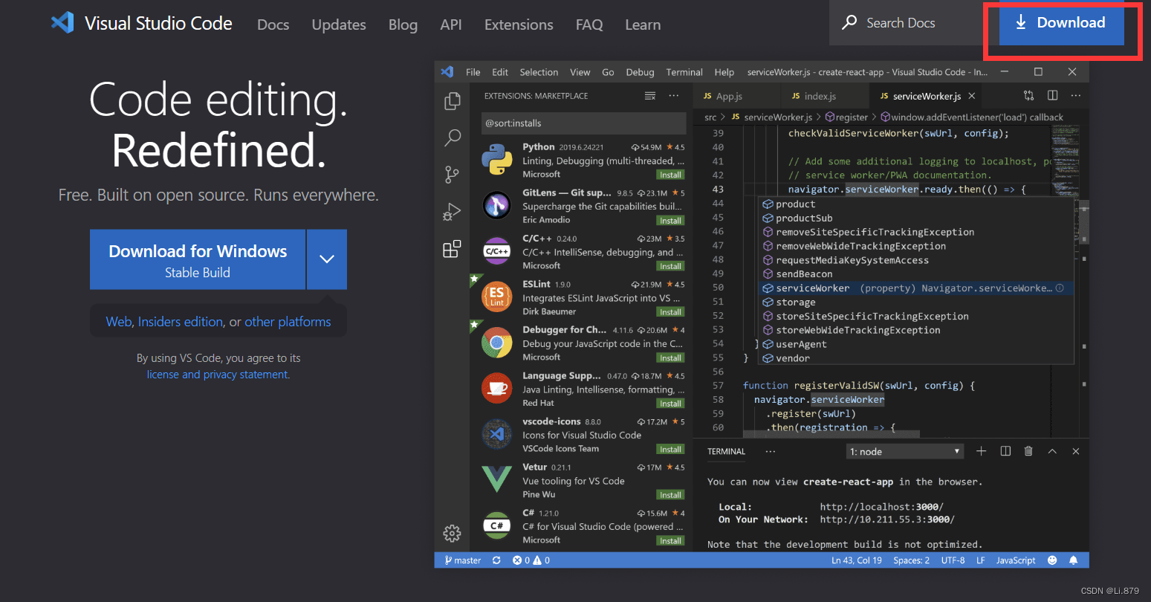Open the Learn navigation link

click(643, 25)
